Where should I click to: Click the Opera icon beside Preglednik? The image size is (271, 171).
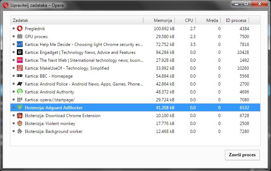click(20, 29)
